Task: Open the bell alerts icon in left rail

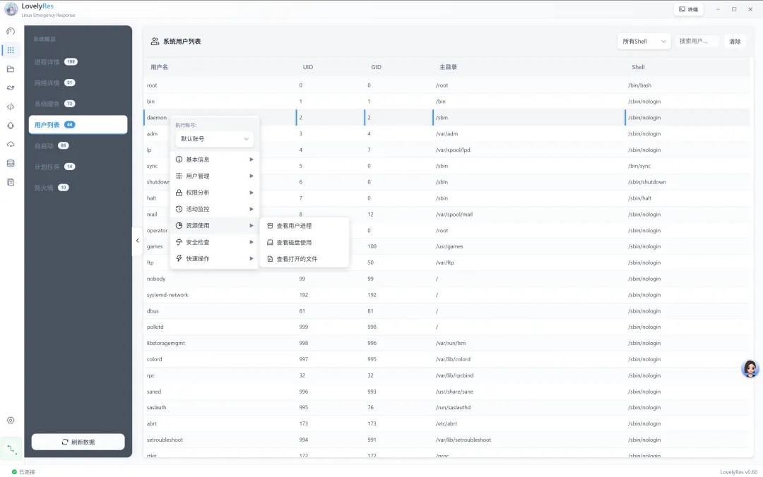Action: 11,126
